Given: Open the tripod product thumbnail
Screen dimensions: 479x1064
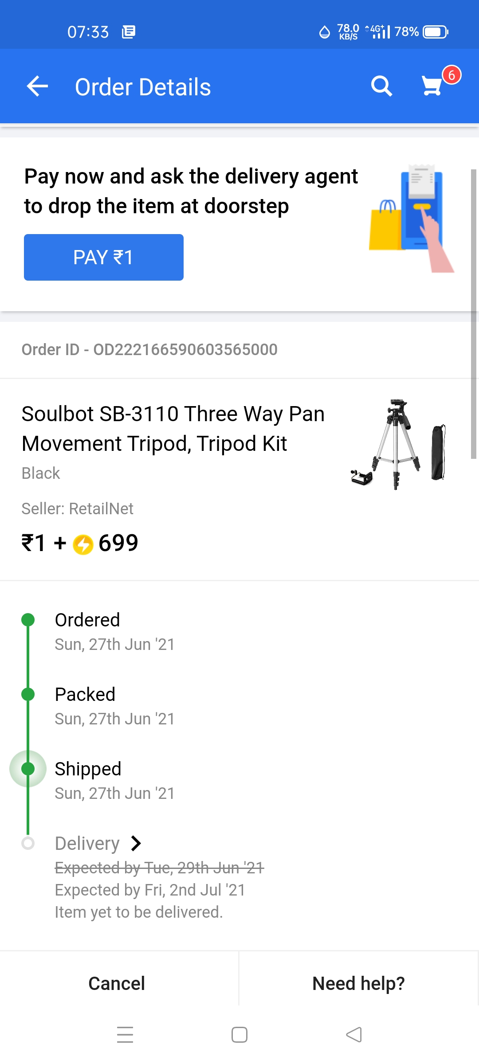Looking at the screenshot, I should [398, 444].
